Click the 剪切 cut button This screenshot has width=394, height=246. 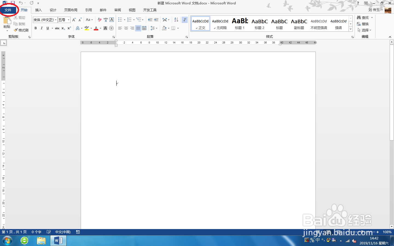20,17
